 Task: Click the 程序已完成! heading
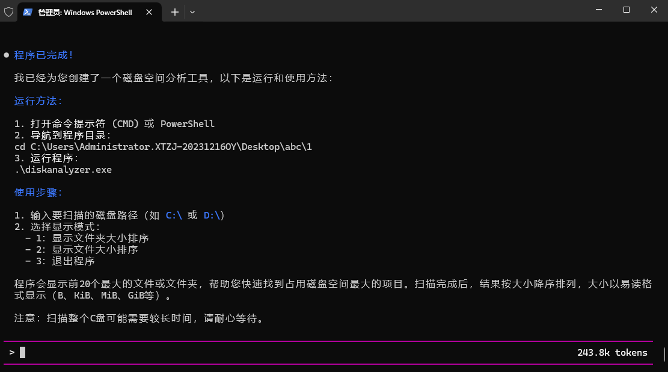click(x=43, y=55)
